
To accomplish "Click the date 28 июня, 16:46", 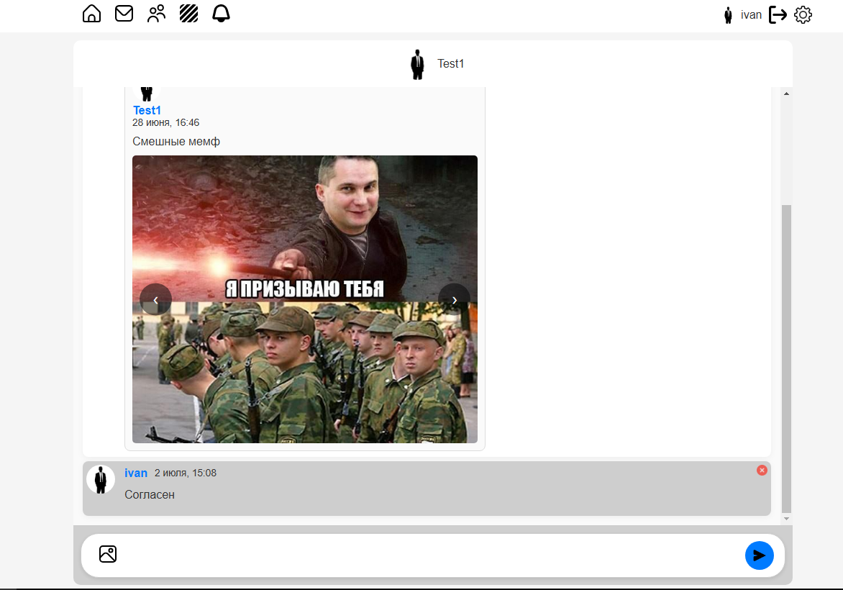I will pos(165,122).
